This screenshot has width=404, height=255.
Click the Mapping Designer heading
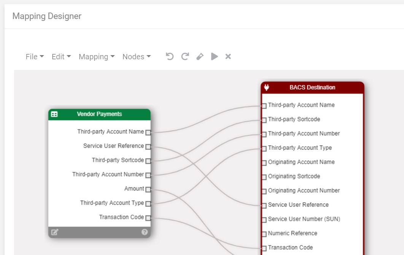47,16
